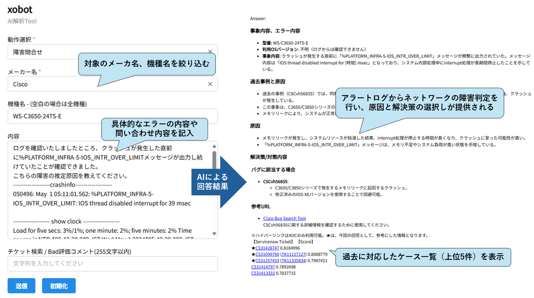Open ticket link CS31428747

268,248
